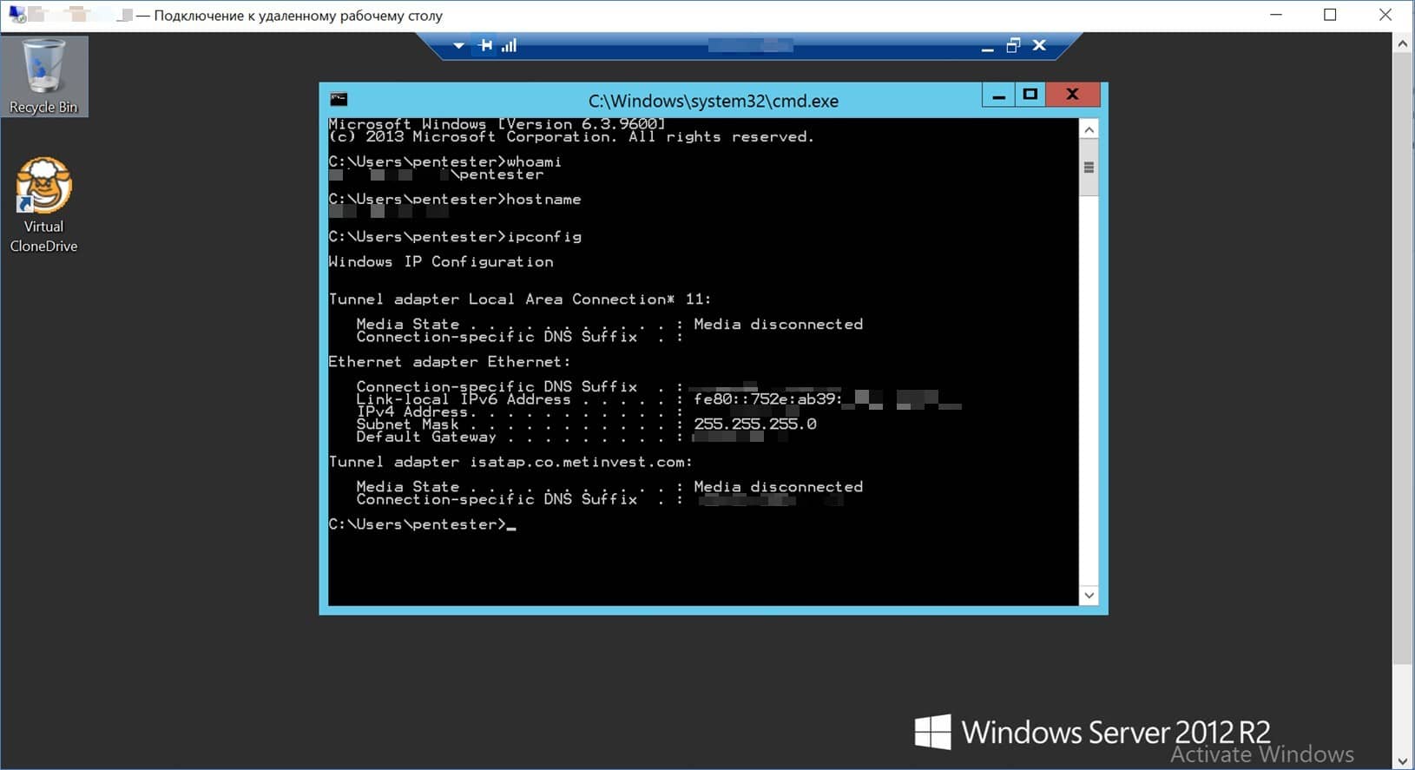
Task: Click the Link-local IPv6 address value
Action: (x=827, y=399)
